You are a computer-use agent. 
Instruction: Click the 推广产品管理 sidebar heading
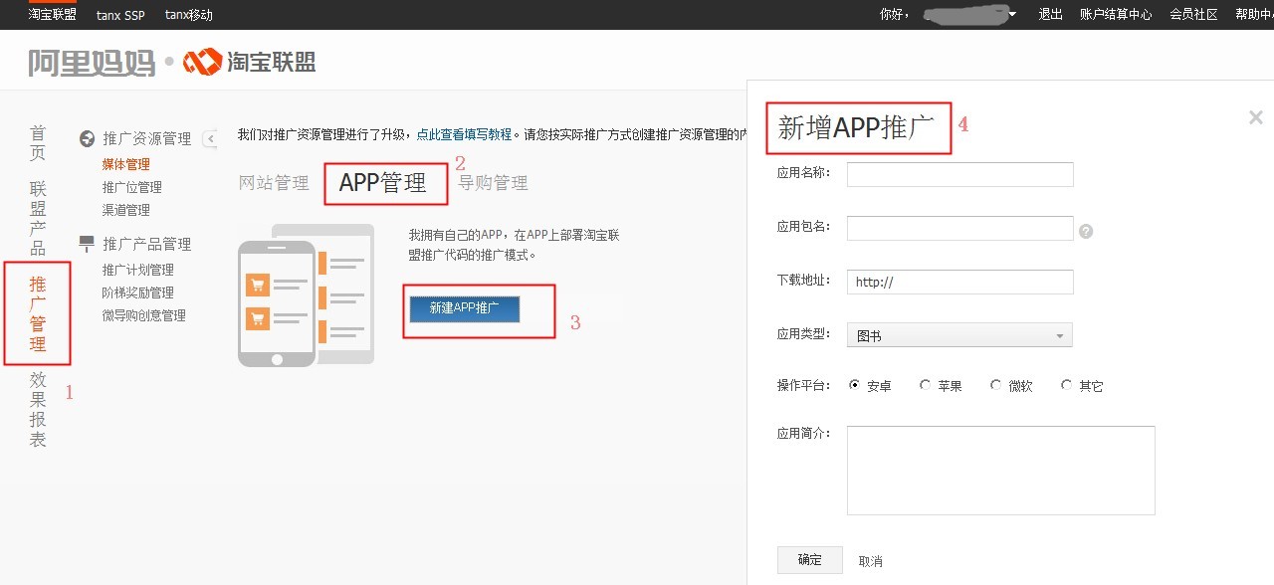[x=147, y=244]
